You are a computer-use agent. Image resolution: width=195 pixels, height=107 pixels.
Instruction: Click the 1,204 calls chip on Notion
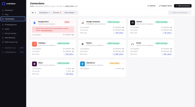(x=118, y=54)
